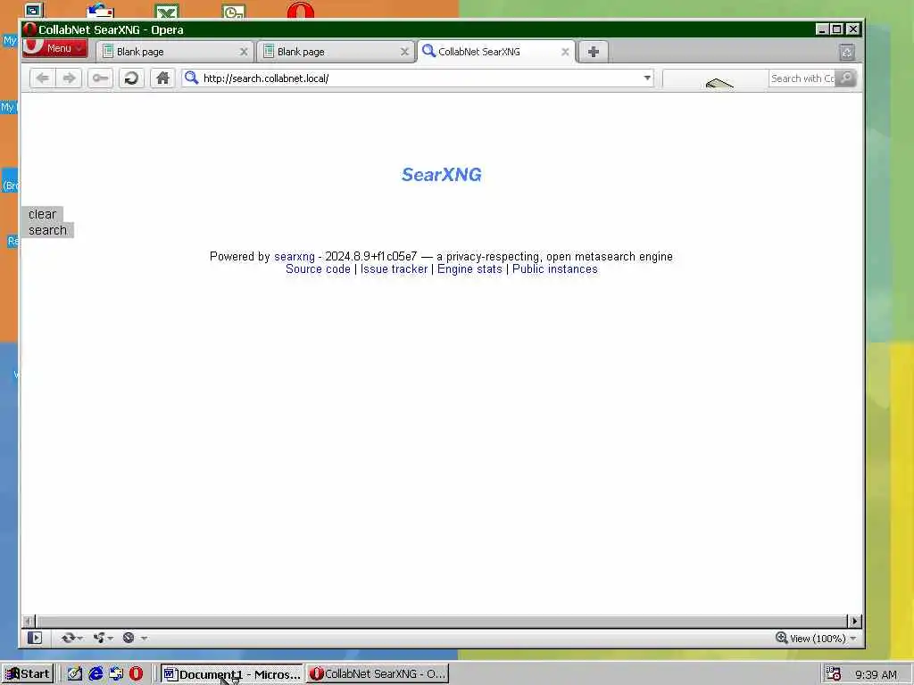
Task: Switch to the second Blank page tab
Action: click(336, 52)
